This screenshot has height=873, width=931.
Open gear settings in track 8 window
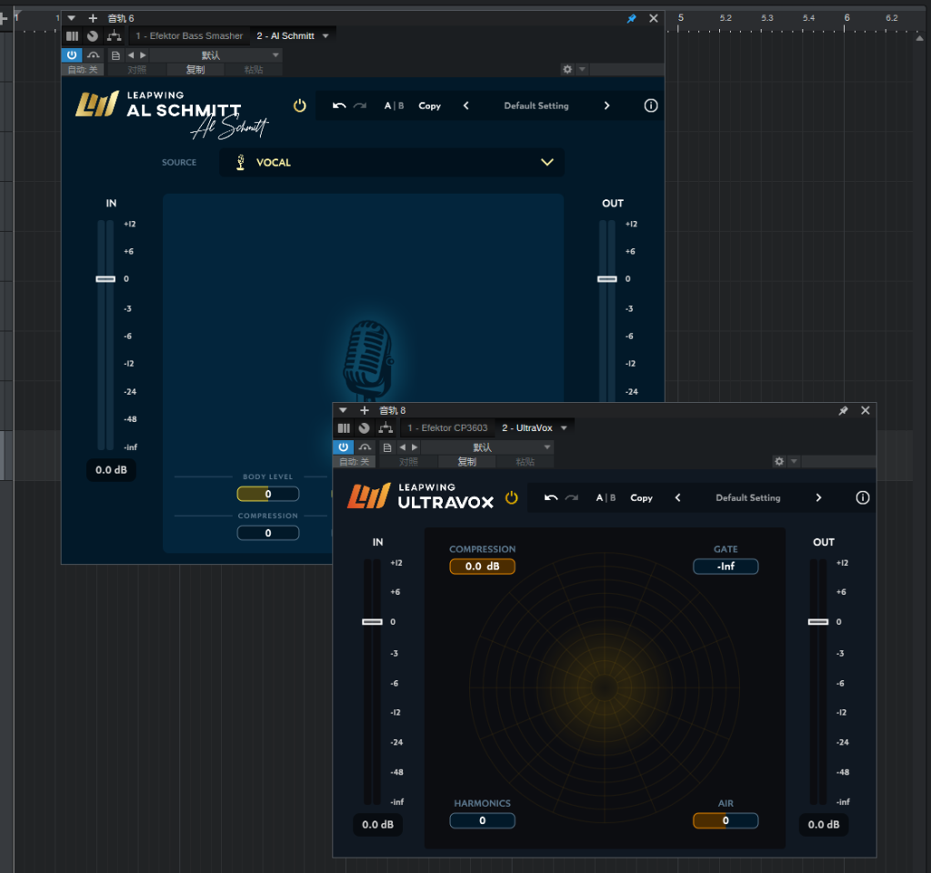(x=779, y=461)
